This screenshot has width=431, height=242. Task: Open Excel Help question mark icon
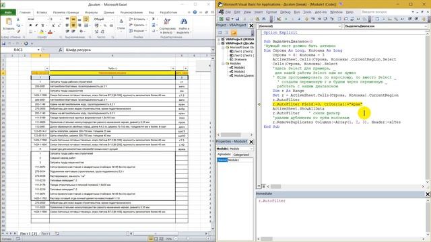[195, 12]
